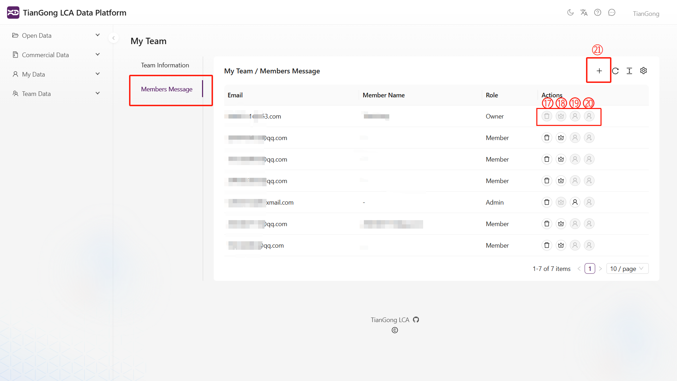The height and width of the screenshot is (381, 677).
Task: Collapse the sidebar with arrow button
Action: coord(114,38)
